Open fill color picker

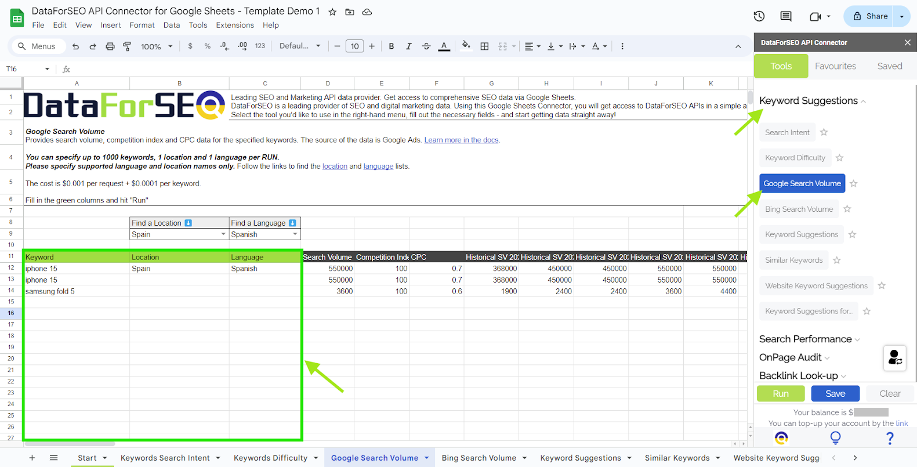(466, 46)
